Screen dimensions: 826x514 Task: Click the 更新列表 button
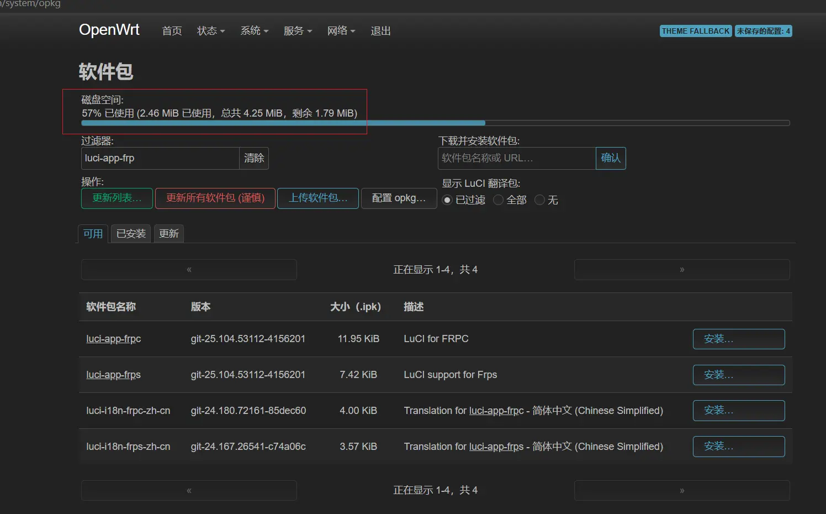point(117,198)
